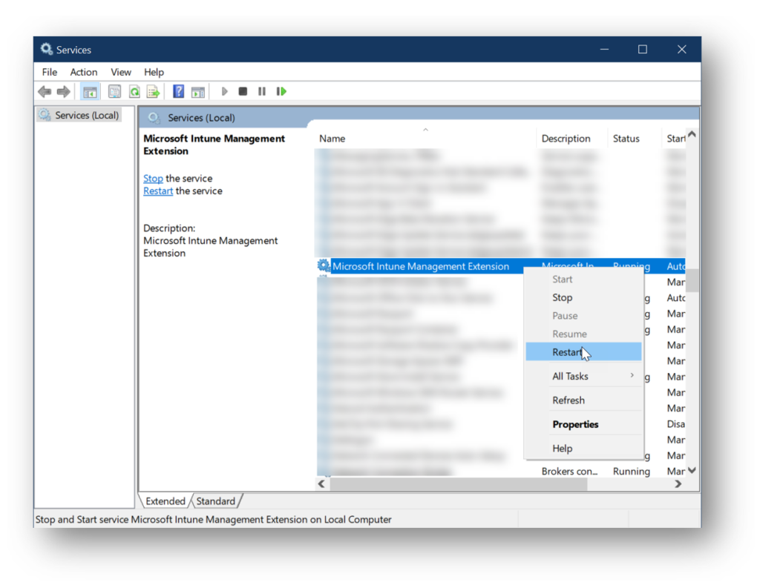Click the Start Service play icon
The width and height of the screenshot is (760, 585).
point(224,91)
